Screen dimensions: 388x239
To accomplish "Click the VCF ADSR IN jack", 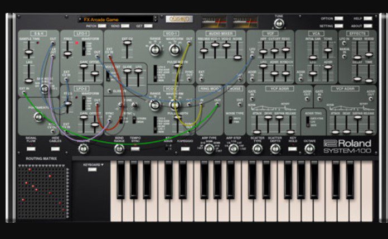I will tap(252, 79).
